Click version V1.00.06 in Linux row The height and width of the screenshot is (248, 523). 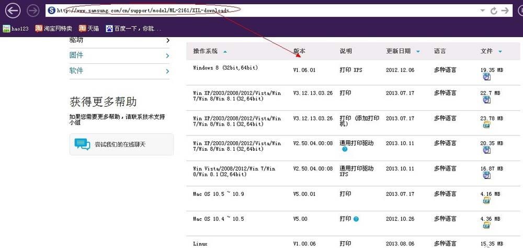[304, 244]
